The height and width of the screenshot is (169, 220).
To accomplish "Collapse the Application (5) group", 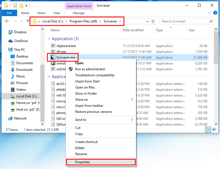I will (x=49, y=39).
